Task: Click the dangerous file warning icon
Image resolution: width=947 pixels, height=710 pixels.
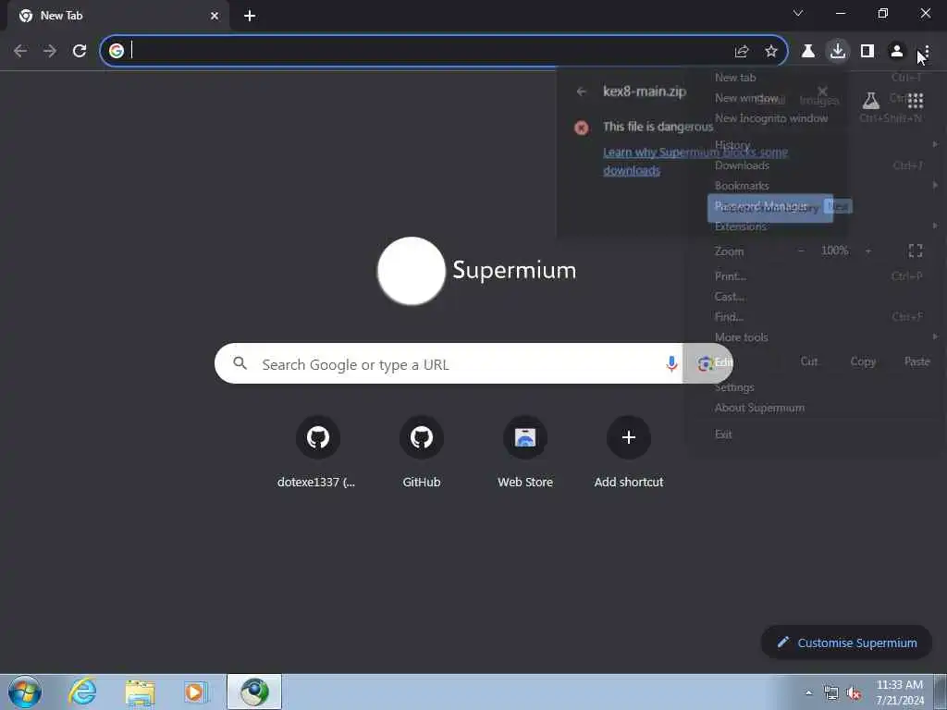Action: [x=581, y=128]
